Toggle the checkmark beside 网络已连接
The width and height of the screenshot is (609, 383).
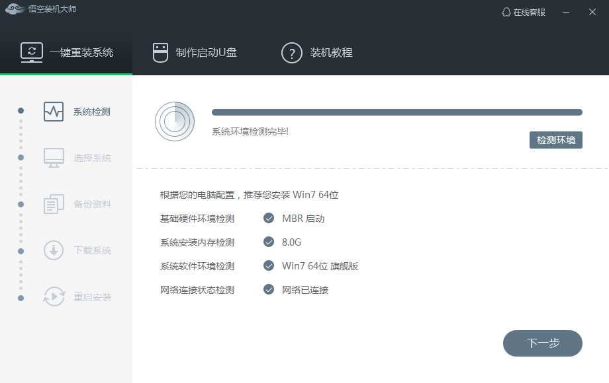pyautogui.click(x=269, y=289)
